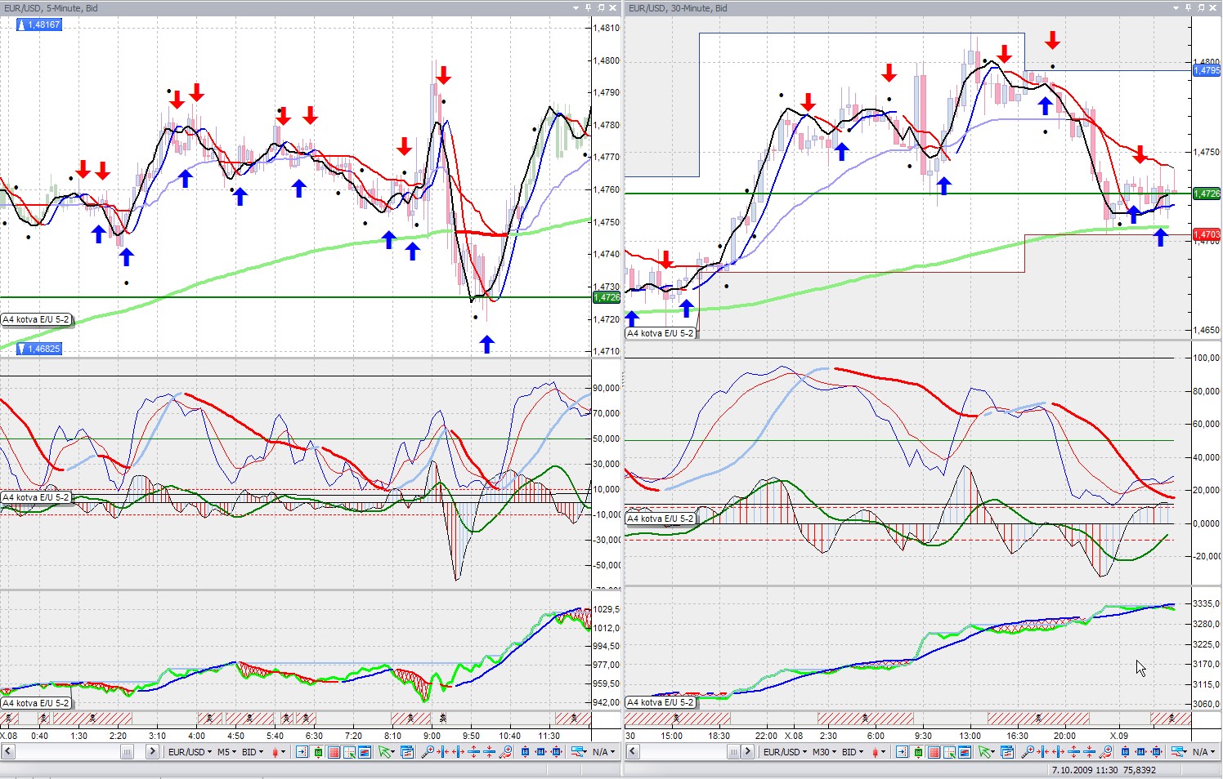Viewport: 1223px width, 779px height.
Task: Open the EUR/USD symbol dropdown on the 5-Minute chart
Action: click(190, 752)
